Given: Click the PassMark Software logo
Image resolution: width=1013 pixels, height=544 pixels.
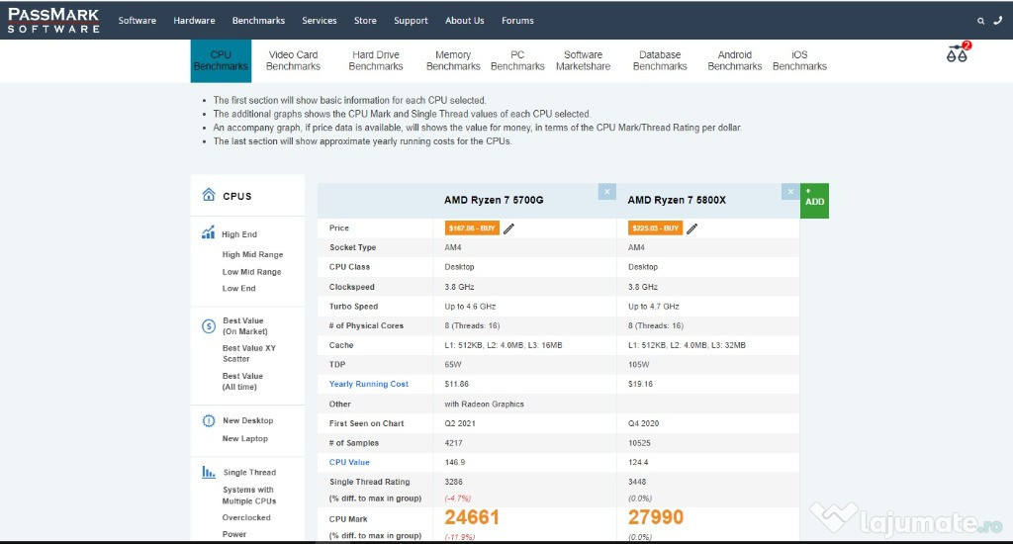Looking at the screenshot, I should pyautogui.click(x=53, y=20).
